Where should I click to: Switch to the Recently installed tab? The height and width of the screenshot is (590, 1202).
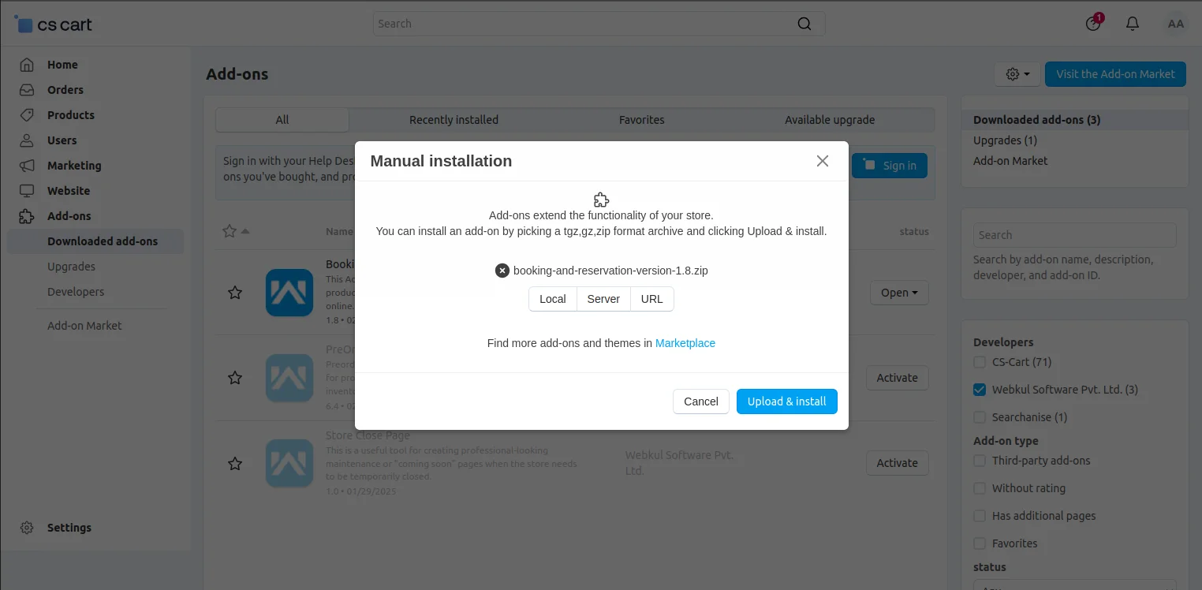pyautogui.click(x=454, y=119)
